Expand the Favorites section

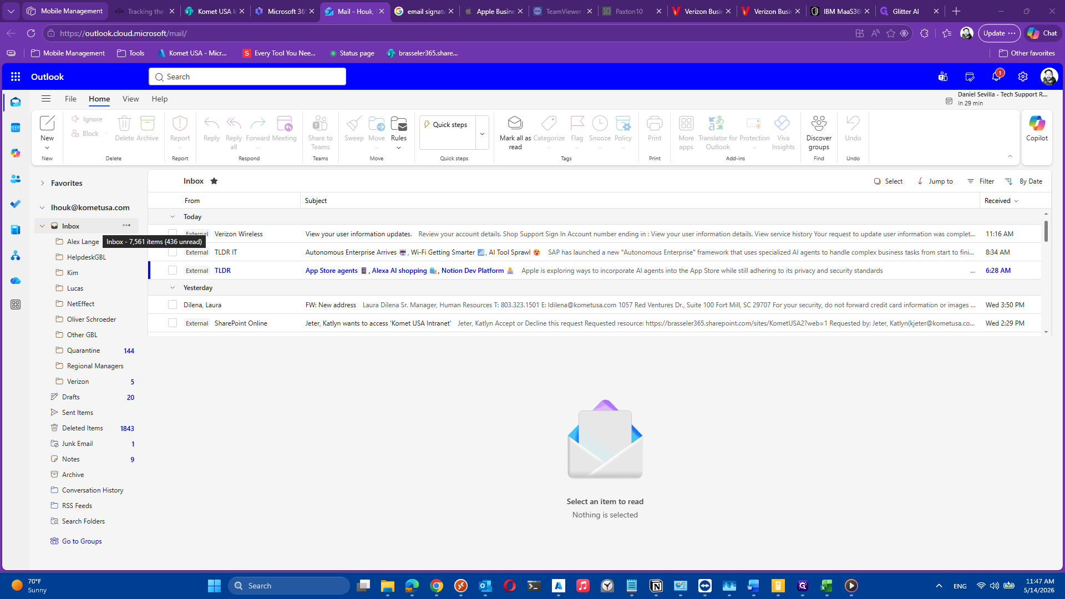pos(42,183)
